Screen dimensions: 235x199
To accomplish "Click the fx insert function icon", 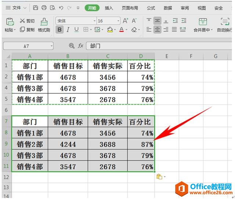I will [80, 46].
